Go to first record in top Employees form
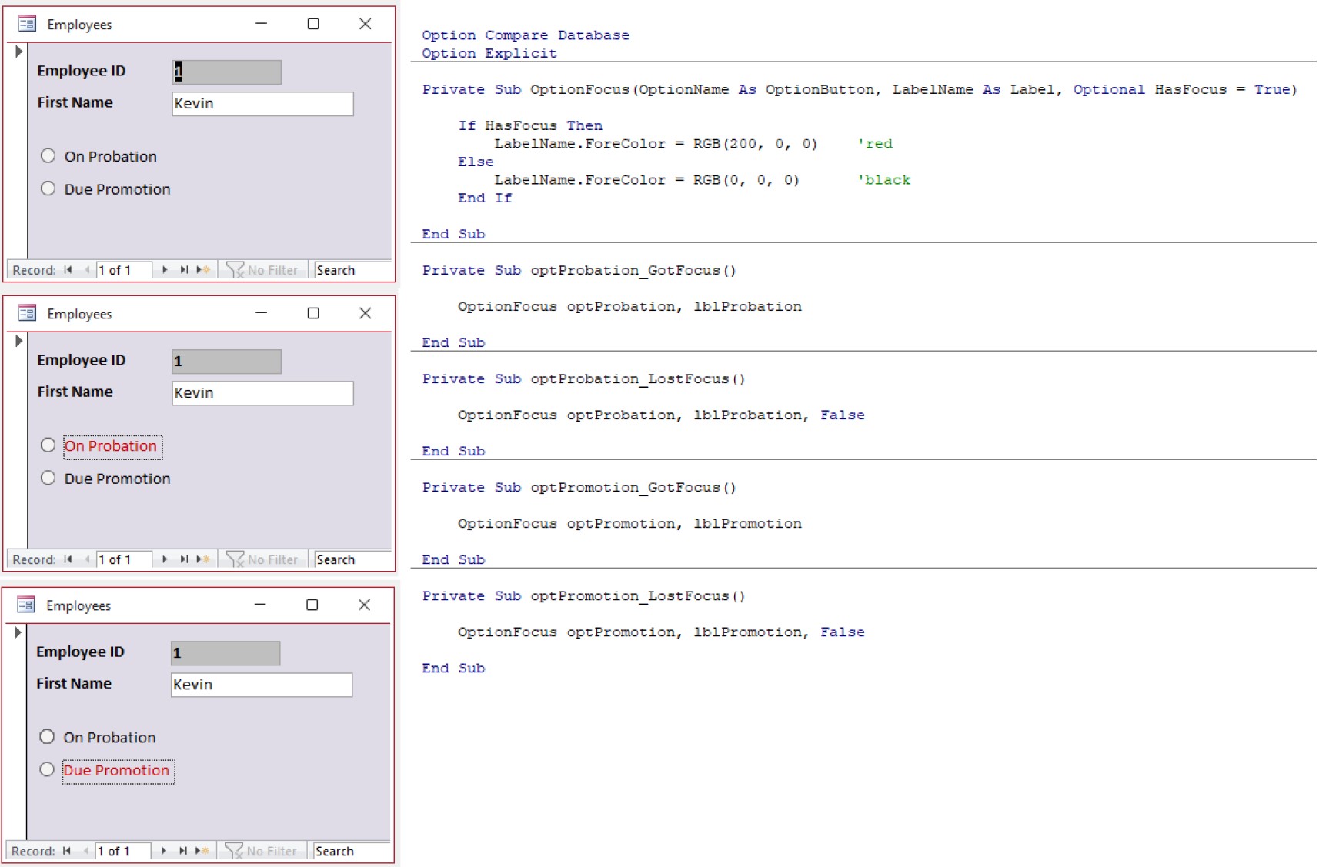This screenshot has height=867, width=1319. click(68, 270)
